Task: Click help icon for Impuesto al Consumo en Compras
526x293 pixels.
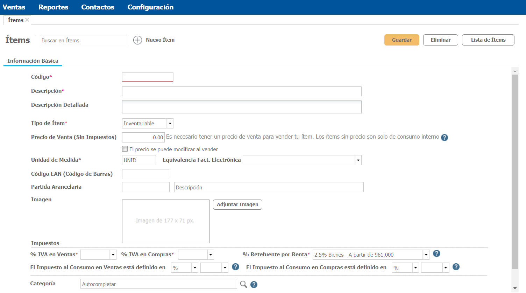Action: coord(456,267)
